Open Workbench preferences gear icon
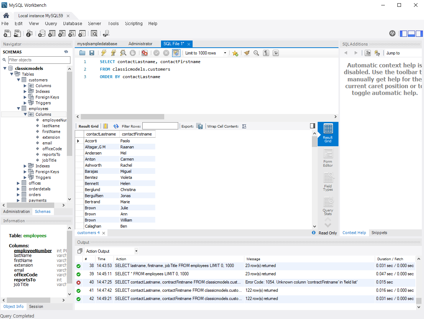The image size is (424, 319). [392, 33]
